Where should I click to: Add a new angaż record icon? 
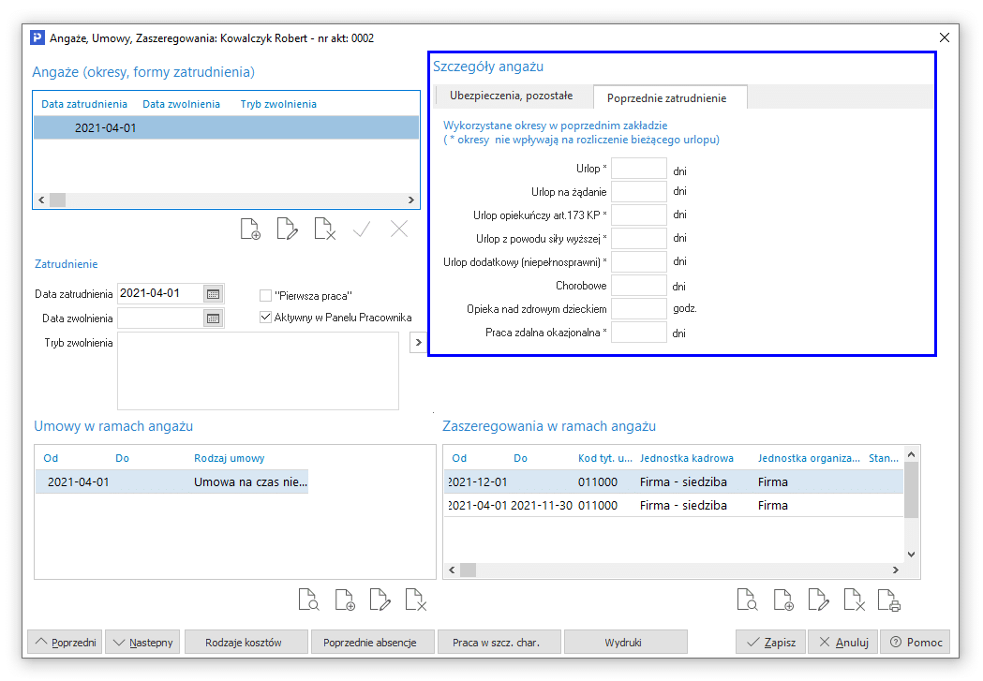[x=251, y=229]
